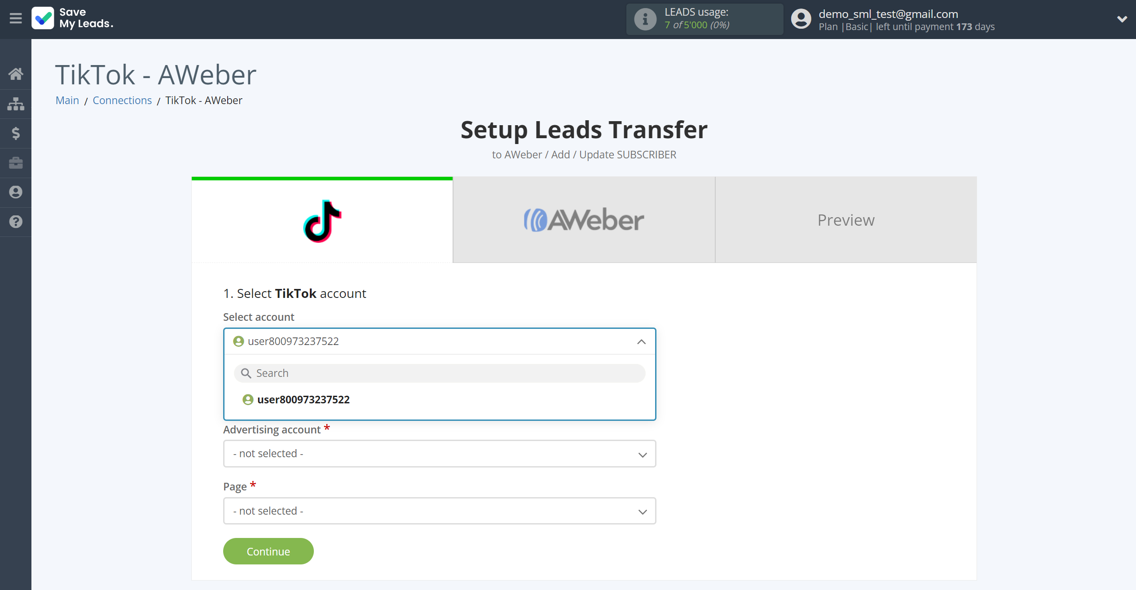Click the Main breadcrumb link
The width and height of the screenshot is (1136, 590).
(68, 100)
